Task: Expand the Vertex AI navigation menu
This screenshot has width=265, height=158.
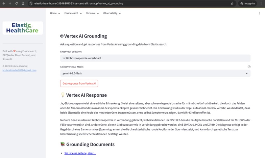Action: pyautogui.click(x=92, y=13)
